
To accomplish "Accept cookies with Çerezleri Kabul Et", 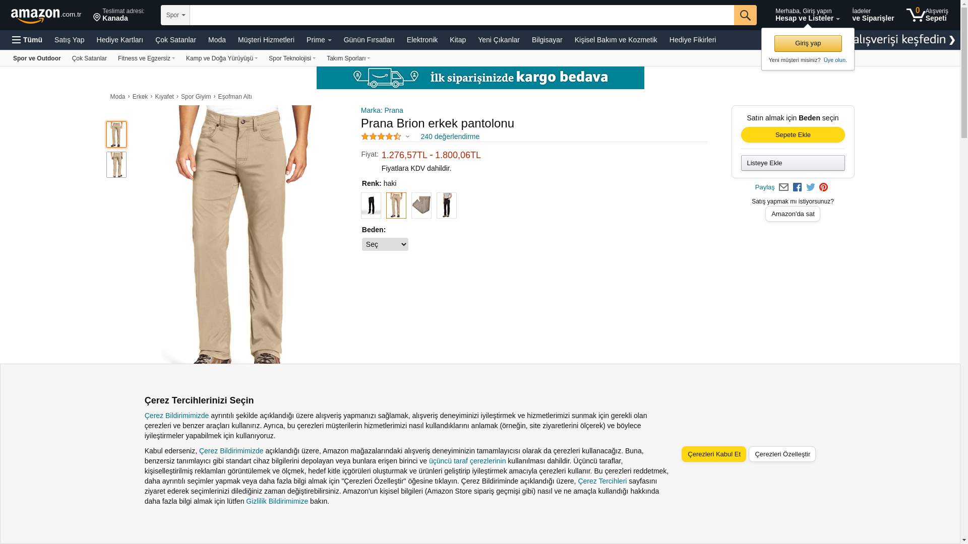I will point(714,454).
